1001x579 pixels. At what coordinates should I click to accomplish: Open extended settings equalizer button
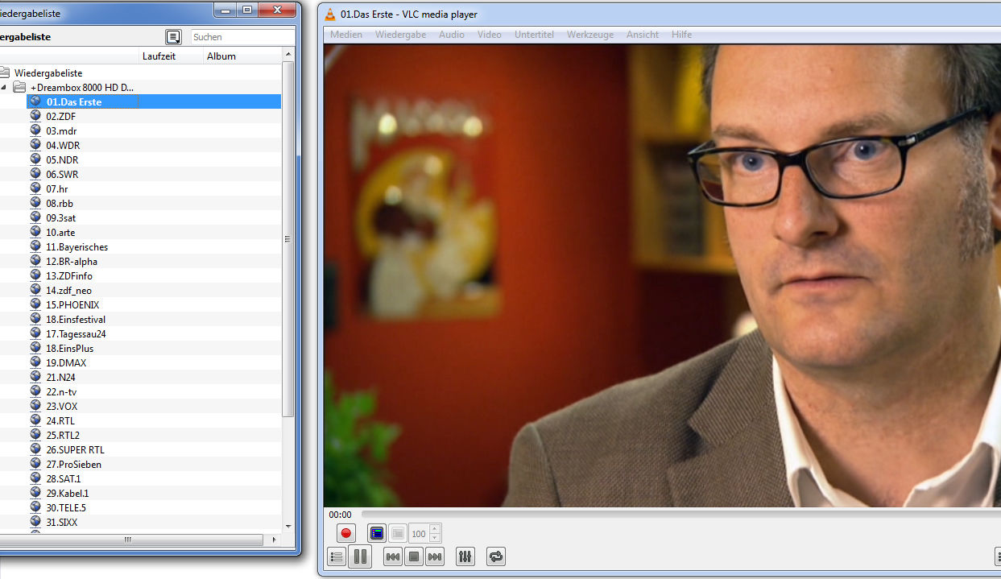465,556
